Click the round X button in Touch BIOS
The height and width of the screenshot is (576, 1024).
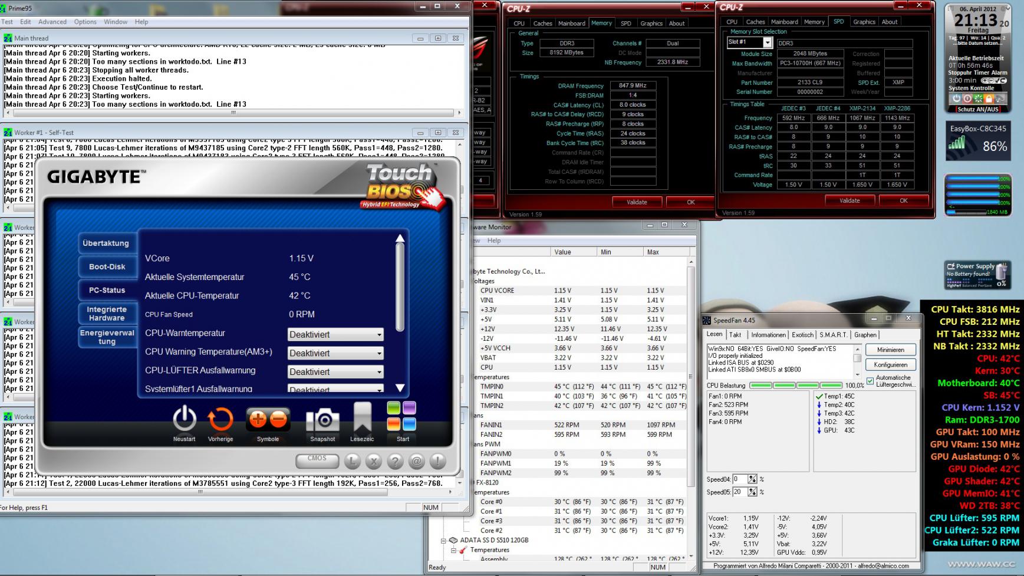click(x=373, y=461)
